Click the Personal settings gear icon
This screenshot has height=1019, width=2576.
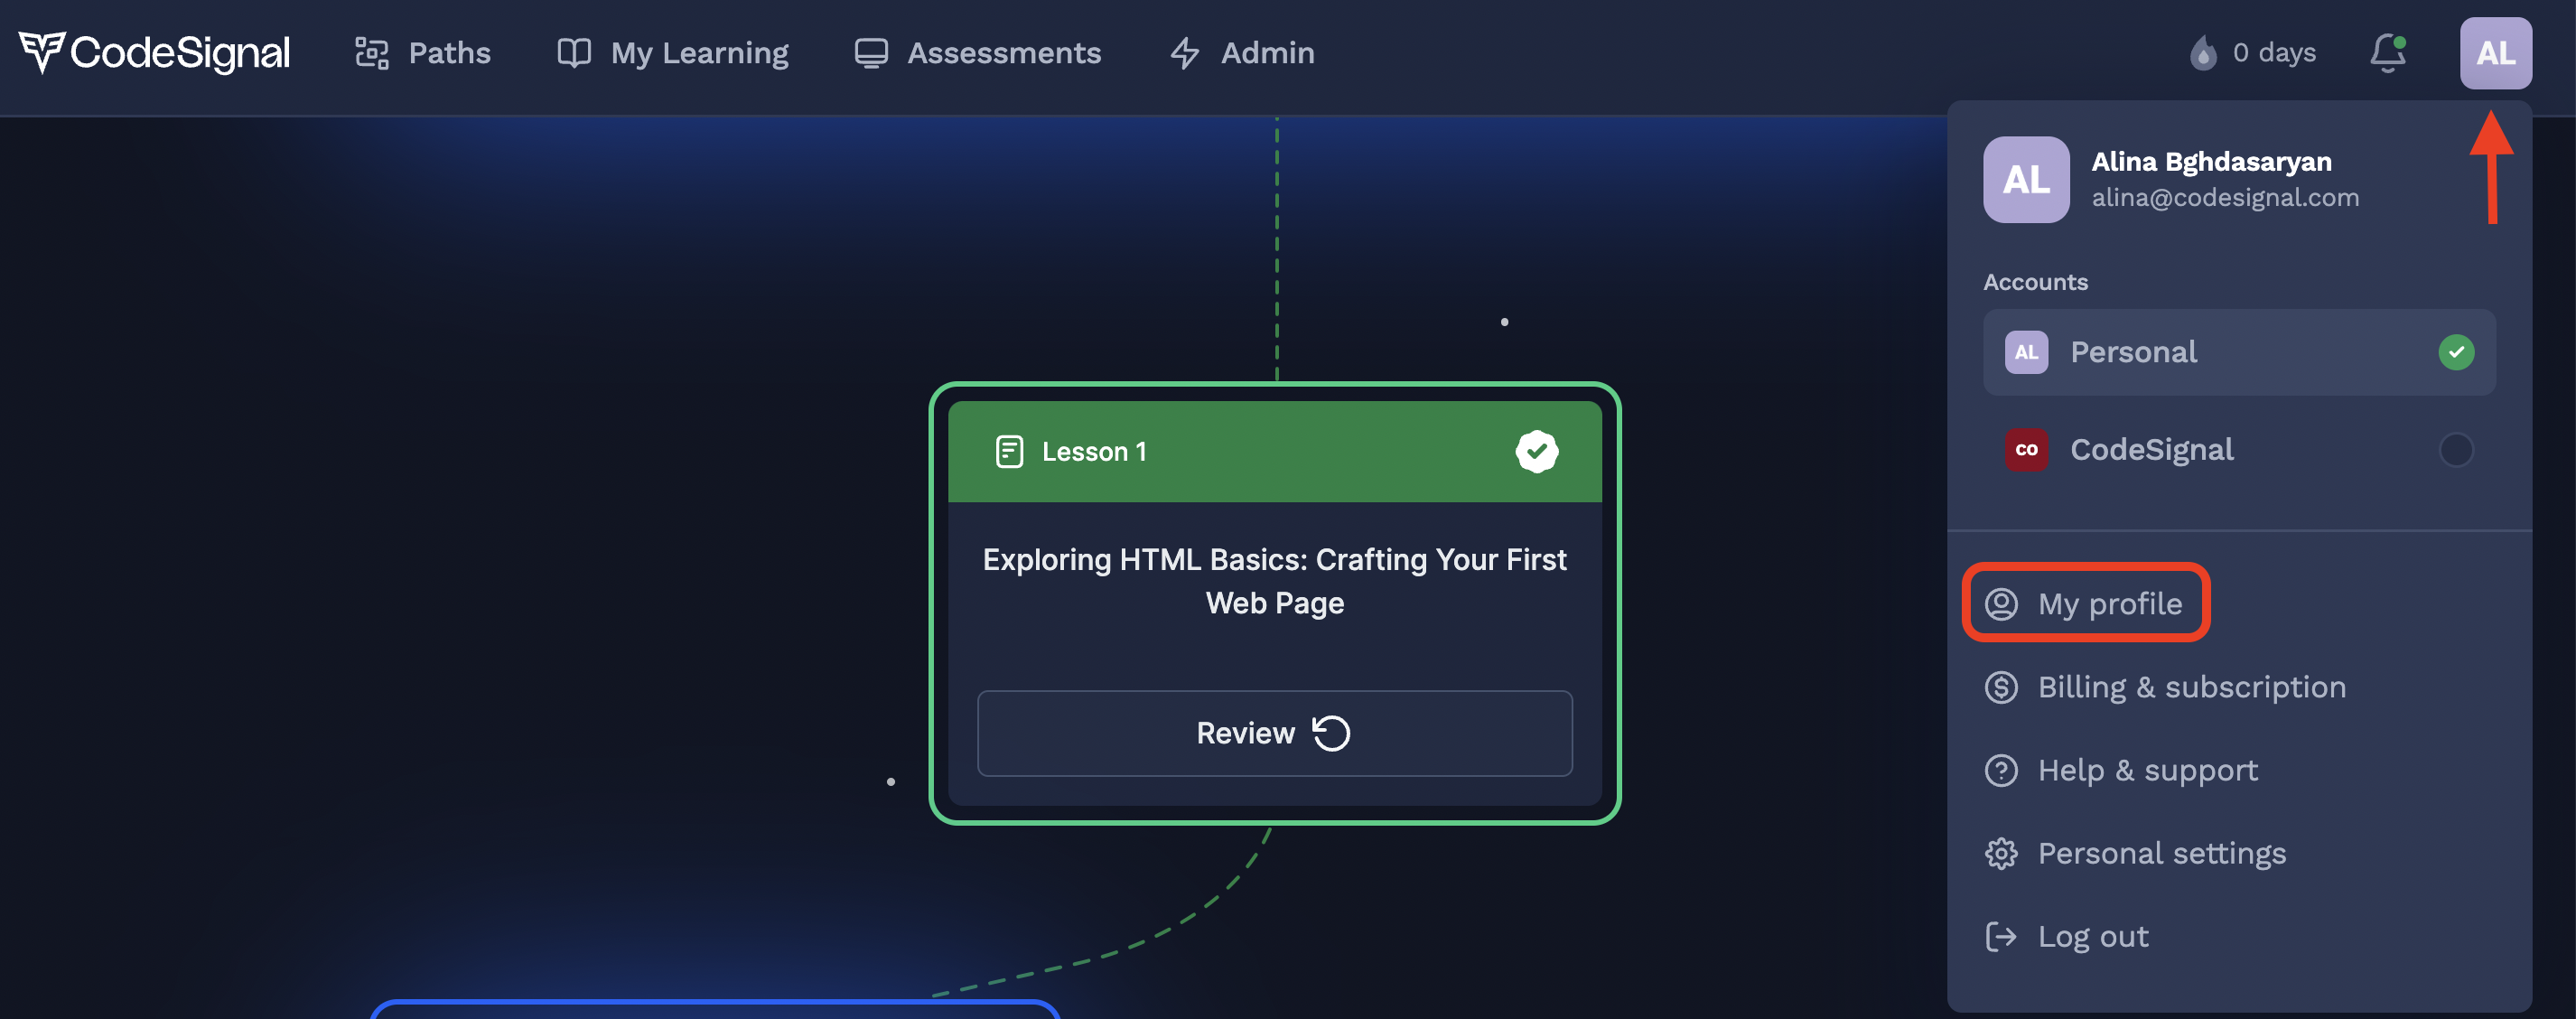[x=2001, y=853]
